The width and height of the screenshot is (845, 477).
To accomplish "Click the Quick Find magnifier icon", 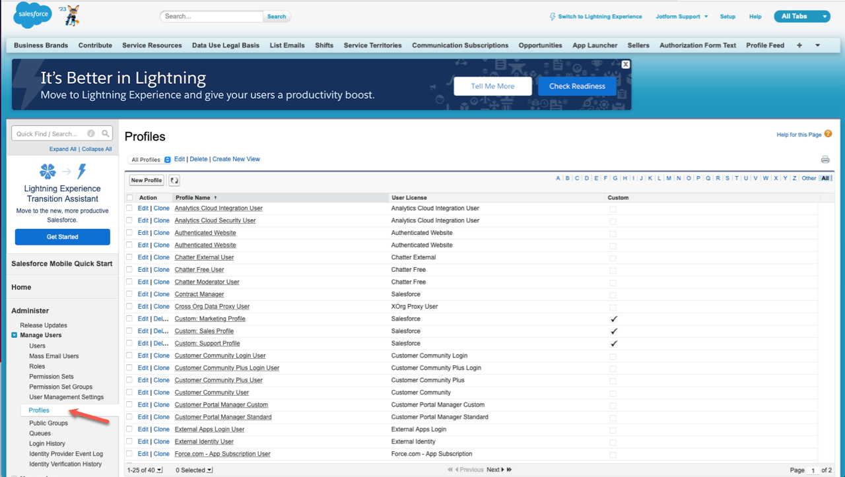I will point(106,134).
